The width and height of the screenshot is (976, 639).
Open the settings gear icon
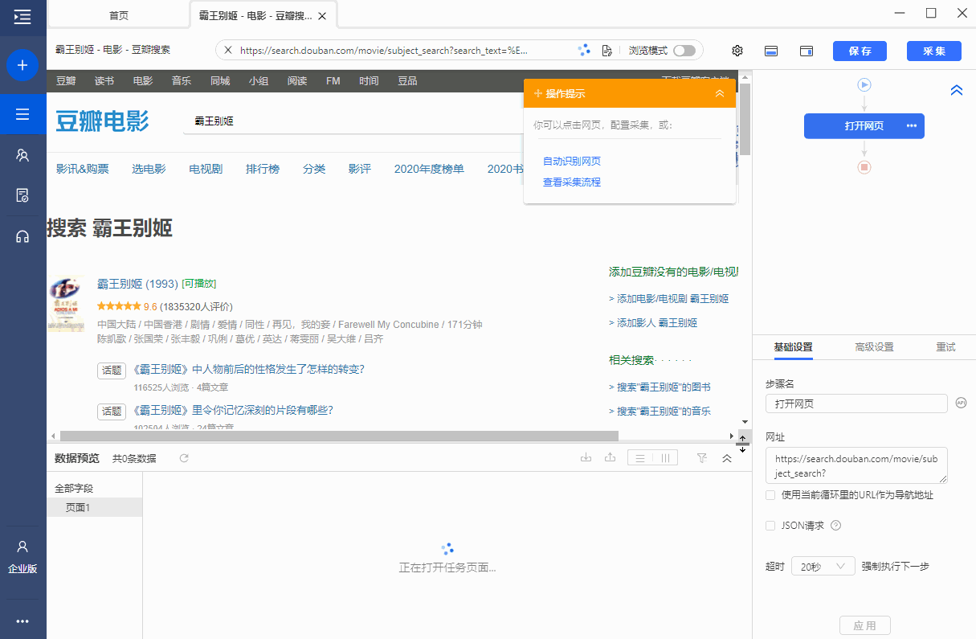pyautogui.click(x=737, y=51)
